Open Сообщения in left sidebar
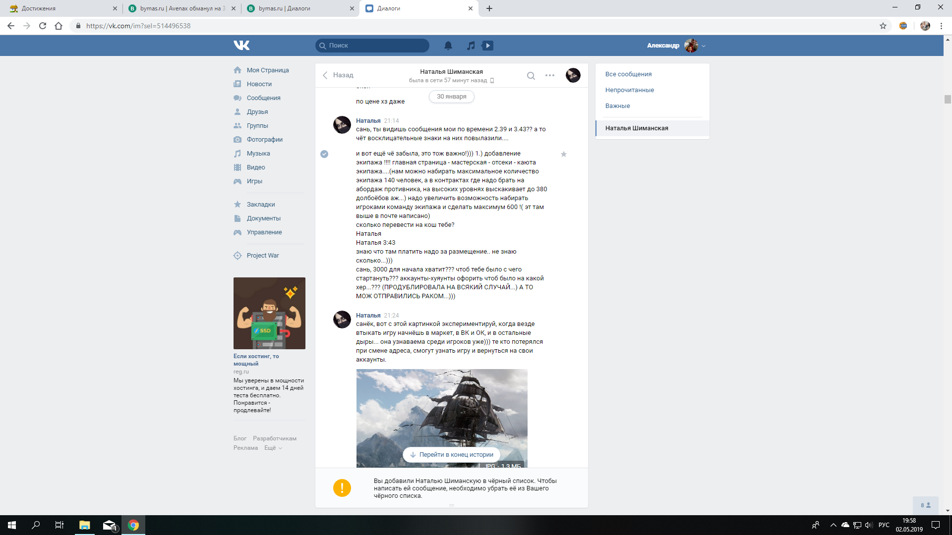Screen dimensions: 952x535 pyautogui.click(x=263, y=98)
